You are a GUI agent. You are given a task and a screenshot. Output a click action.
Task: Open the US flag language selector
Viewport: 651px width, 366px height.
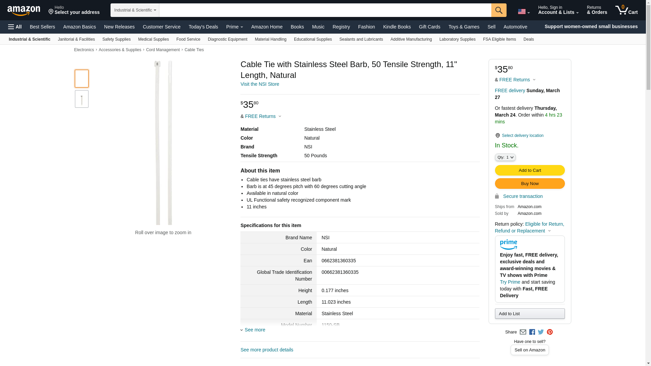click(524, 12)
